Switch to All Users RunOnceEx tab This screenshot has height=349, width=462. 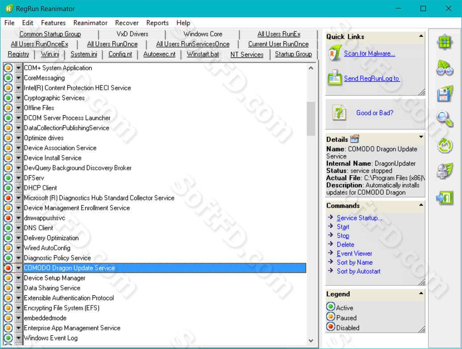pos(40,44)
